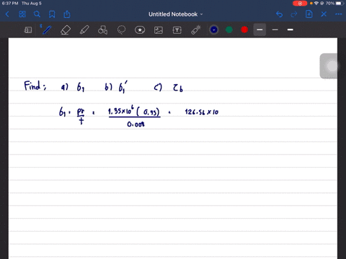Select the Text box tool
Screen dimensions: 346x259
click(x=177, y=30)
